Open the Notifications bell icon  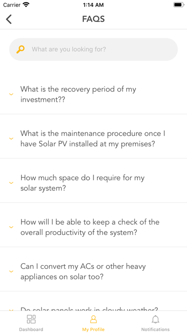[x=156, y=319]
